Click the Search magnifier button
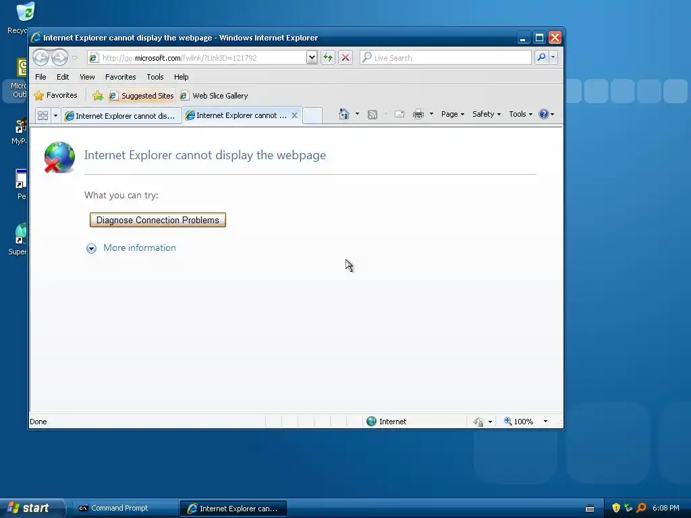 (541, 57)
